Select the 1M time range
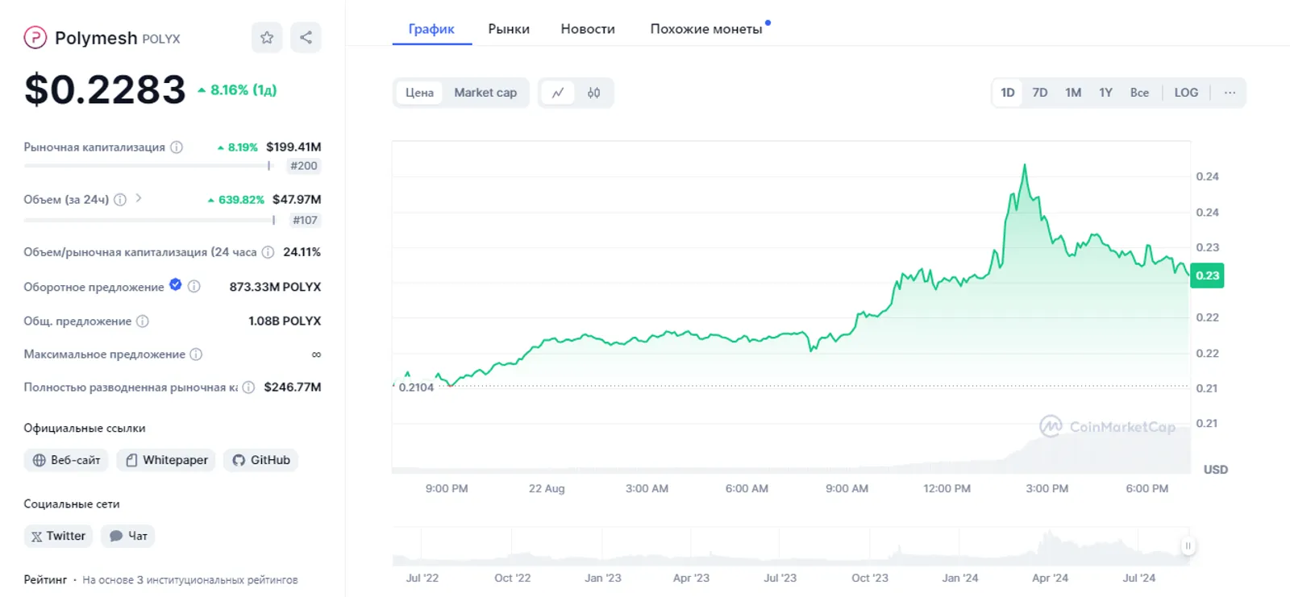Image resolution: width=1290 pixels, height=597 pixels. [1073, 93]
